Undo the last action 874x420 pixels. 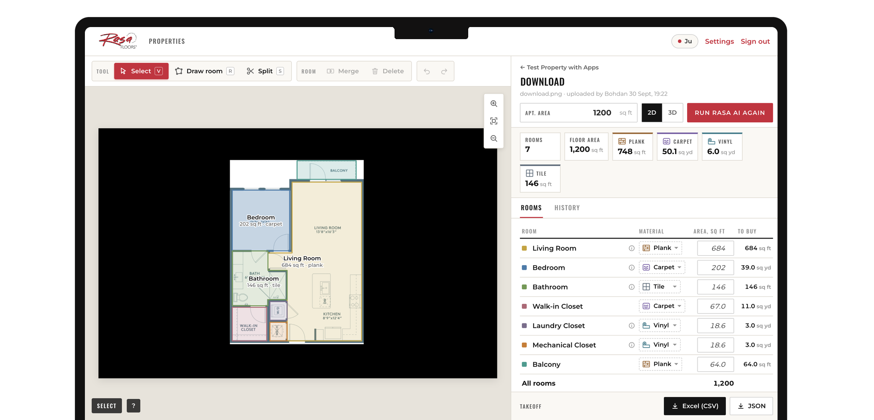[427, 71]
